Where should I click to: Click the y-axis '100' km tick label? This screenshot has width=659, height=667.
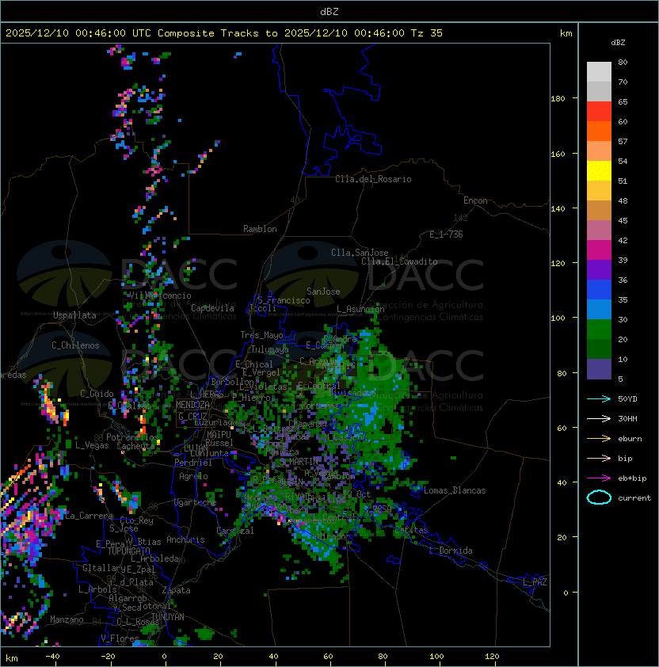pos(558,318)
